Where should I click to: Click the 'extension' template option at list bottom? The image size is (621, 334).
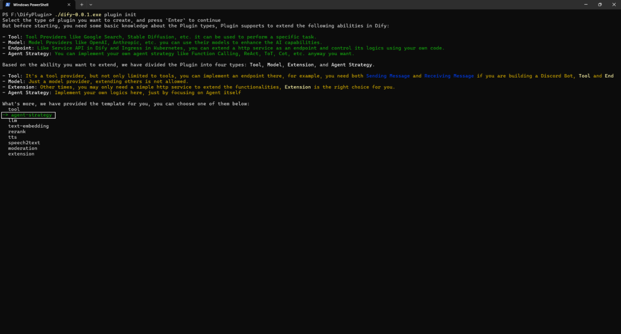pyautogui.click(x=21, y=154)
